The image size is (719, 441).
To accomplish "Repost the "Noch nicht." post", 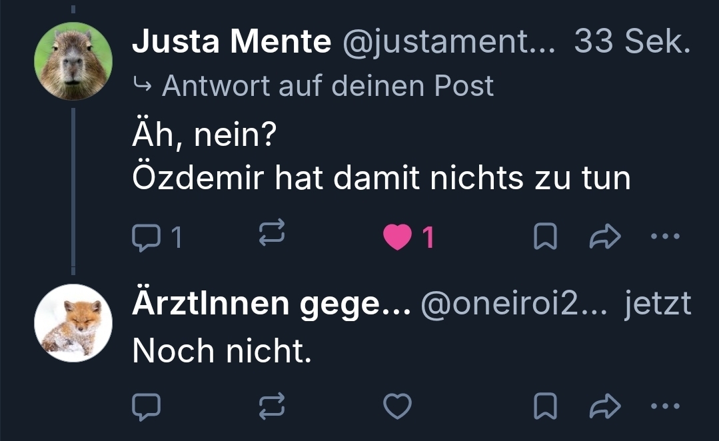I will pyautogui.click(x=271, y=406).
